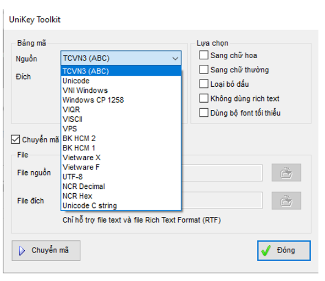The width and height of the screenshot is (325, 281).
Task: Pick Unicode C string option
Action: coord(121,205)
